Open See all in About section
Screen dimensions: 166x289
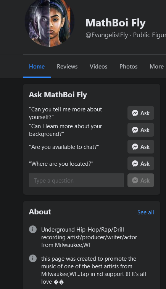pyautogui.click(x=146, y=212)
